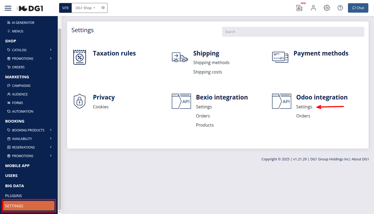Viewport: 374px width, 214px height.
Task: Expand the Reservations submenu chevron
Action: (x=51, y=147)
